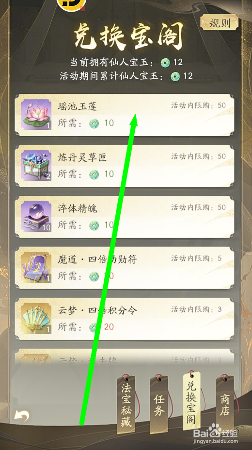Viewport: 252px width, 450px height.
Task: Tap the 云梦·四倍积分令 sword fan icon
Action: click(36, 319)
